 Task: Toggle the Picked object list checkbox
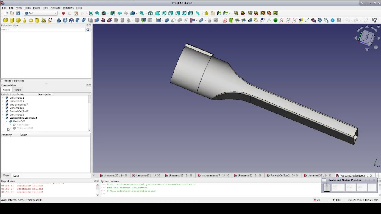point(2,81)
